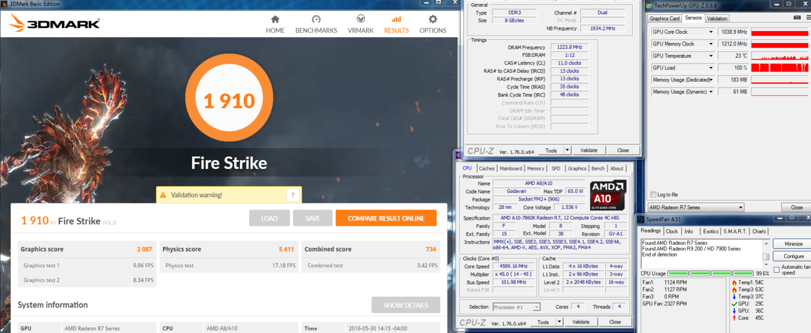Open 3DMark RESULTS chart icon
This screenshot has height=333, width=811.
pyautogui.click(x=397, y=20)
